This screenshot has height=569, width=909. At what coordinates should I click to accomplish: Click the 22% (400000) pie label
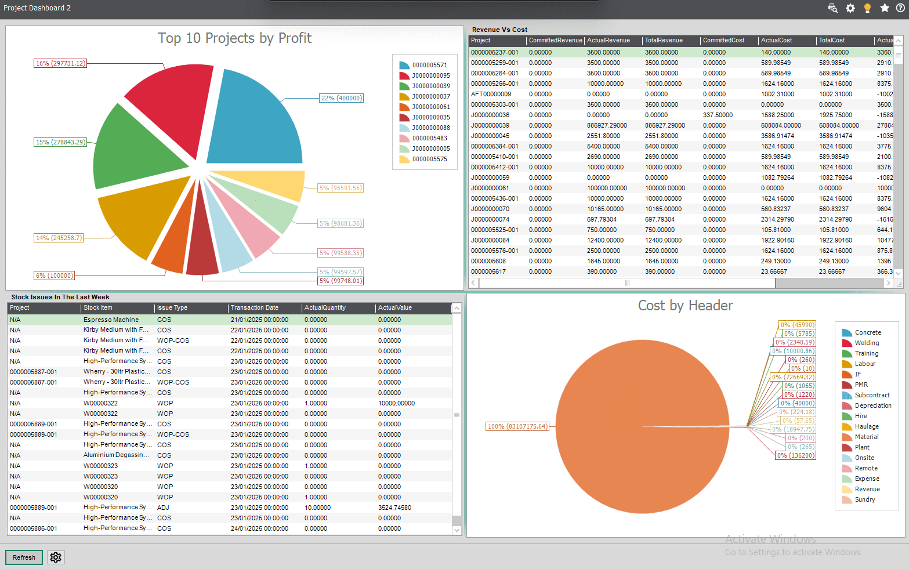click(x=342, y=98)
